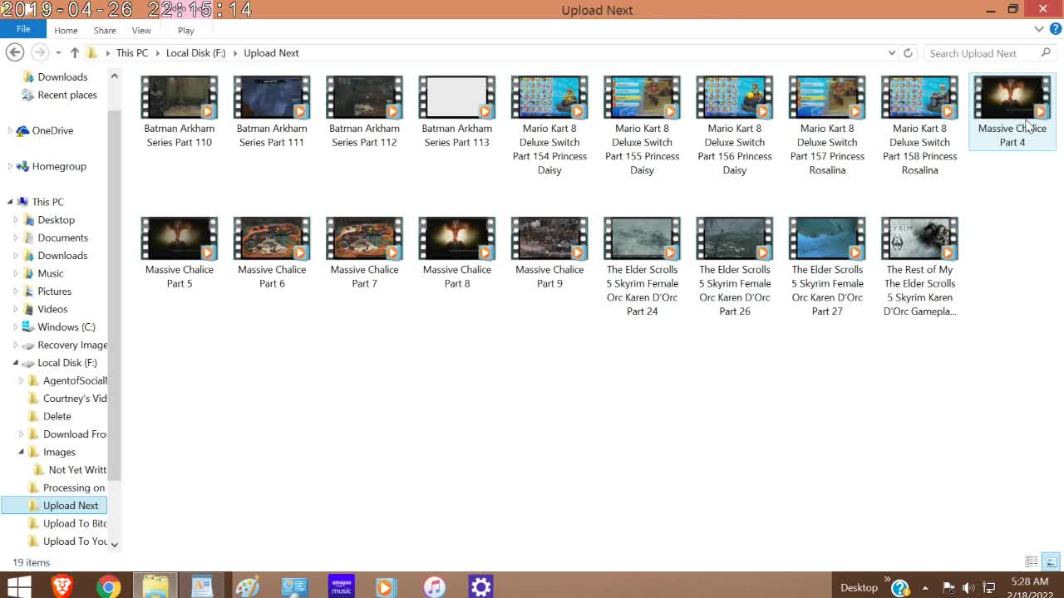Screen dimensions: 1064x598
Task: Select Mario Kart 8 Part 158 video
Action: 919,126
